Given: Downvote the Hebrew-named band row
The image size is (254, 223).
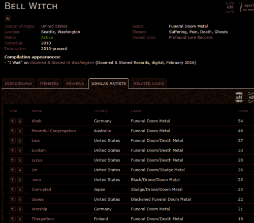Looking at the screenshot, I should pyautogui.click(x=20, y=180).
